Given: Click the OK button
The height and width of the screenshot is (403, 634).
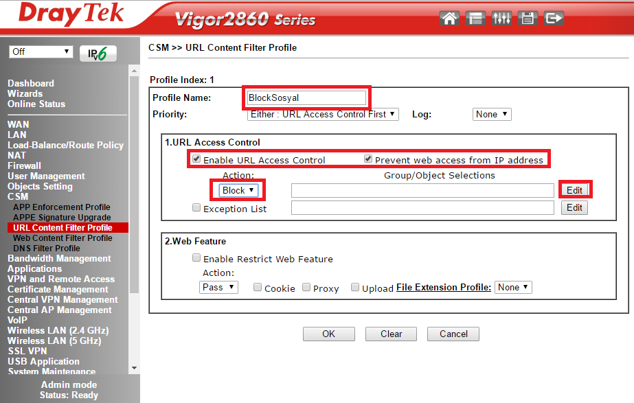Looking at the screenshot, I should point(329,334).
